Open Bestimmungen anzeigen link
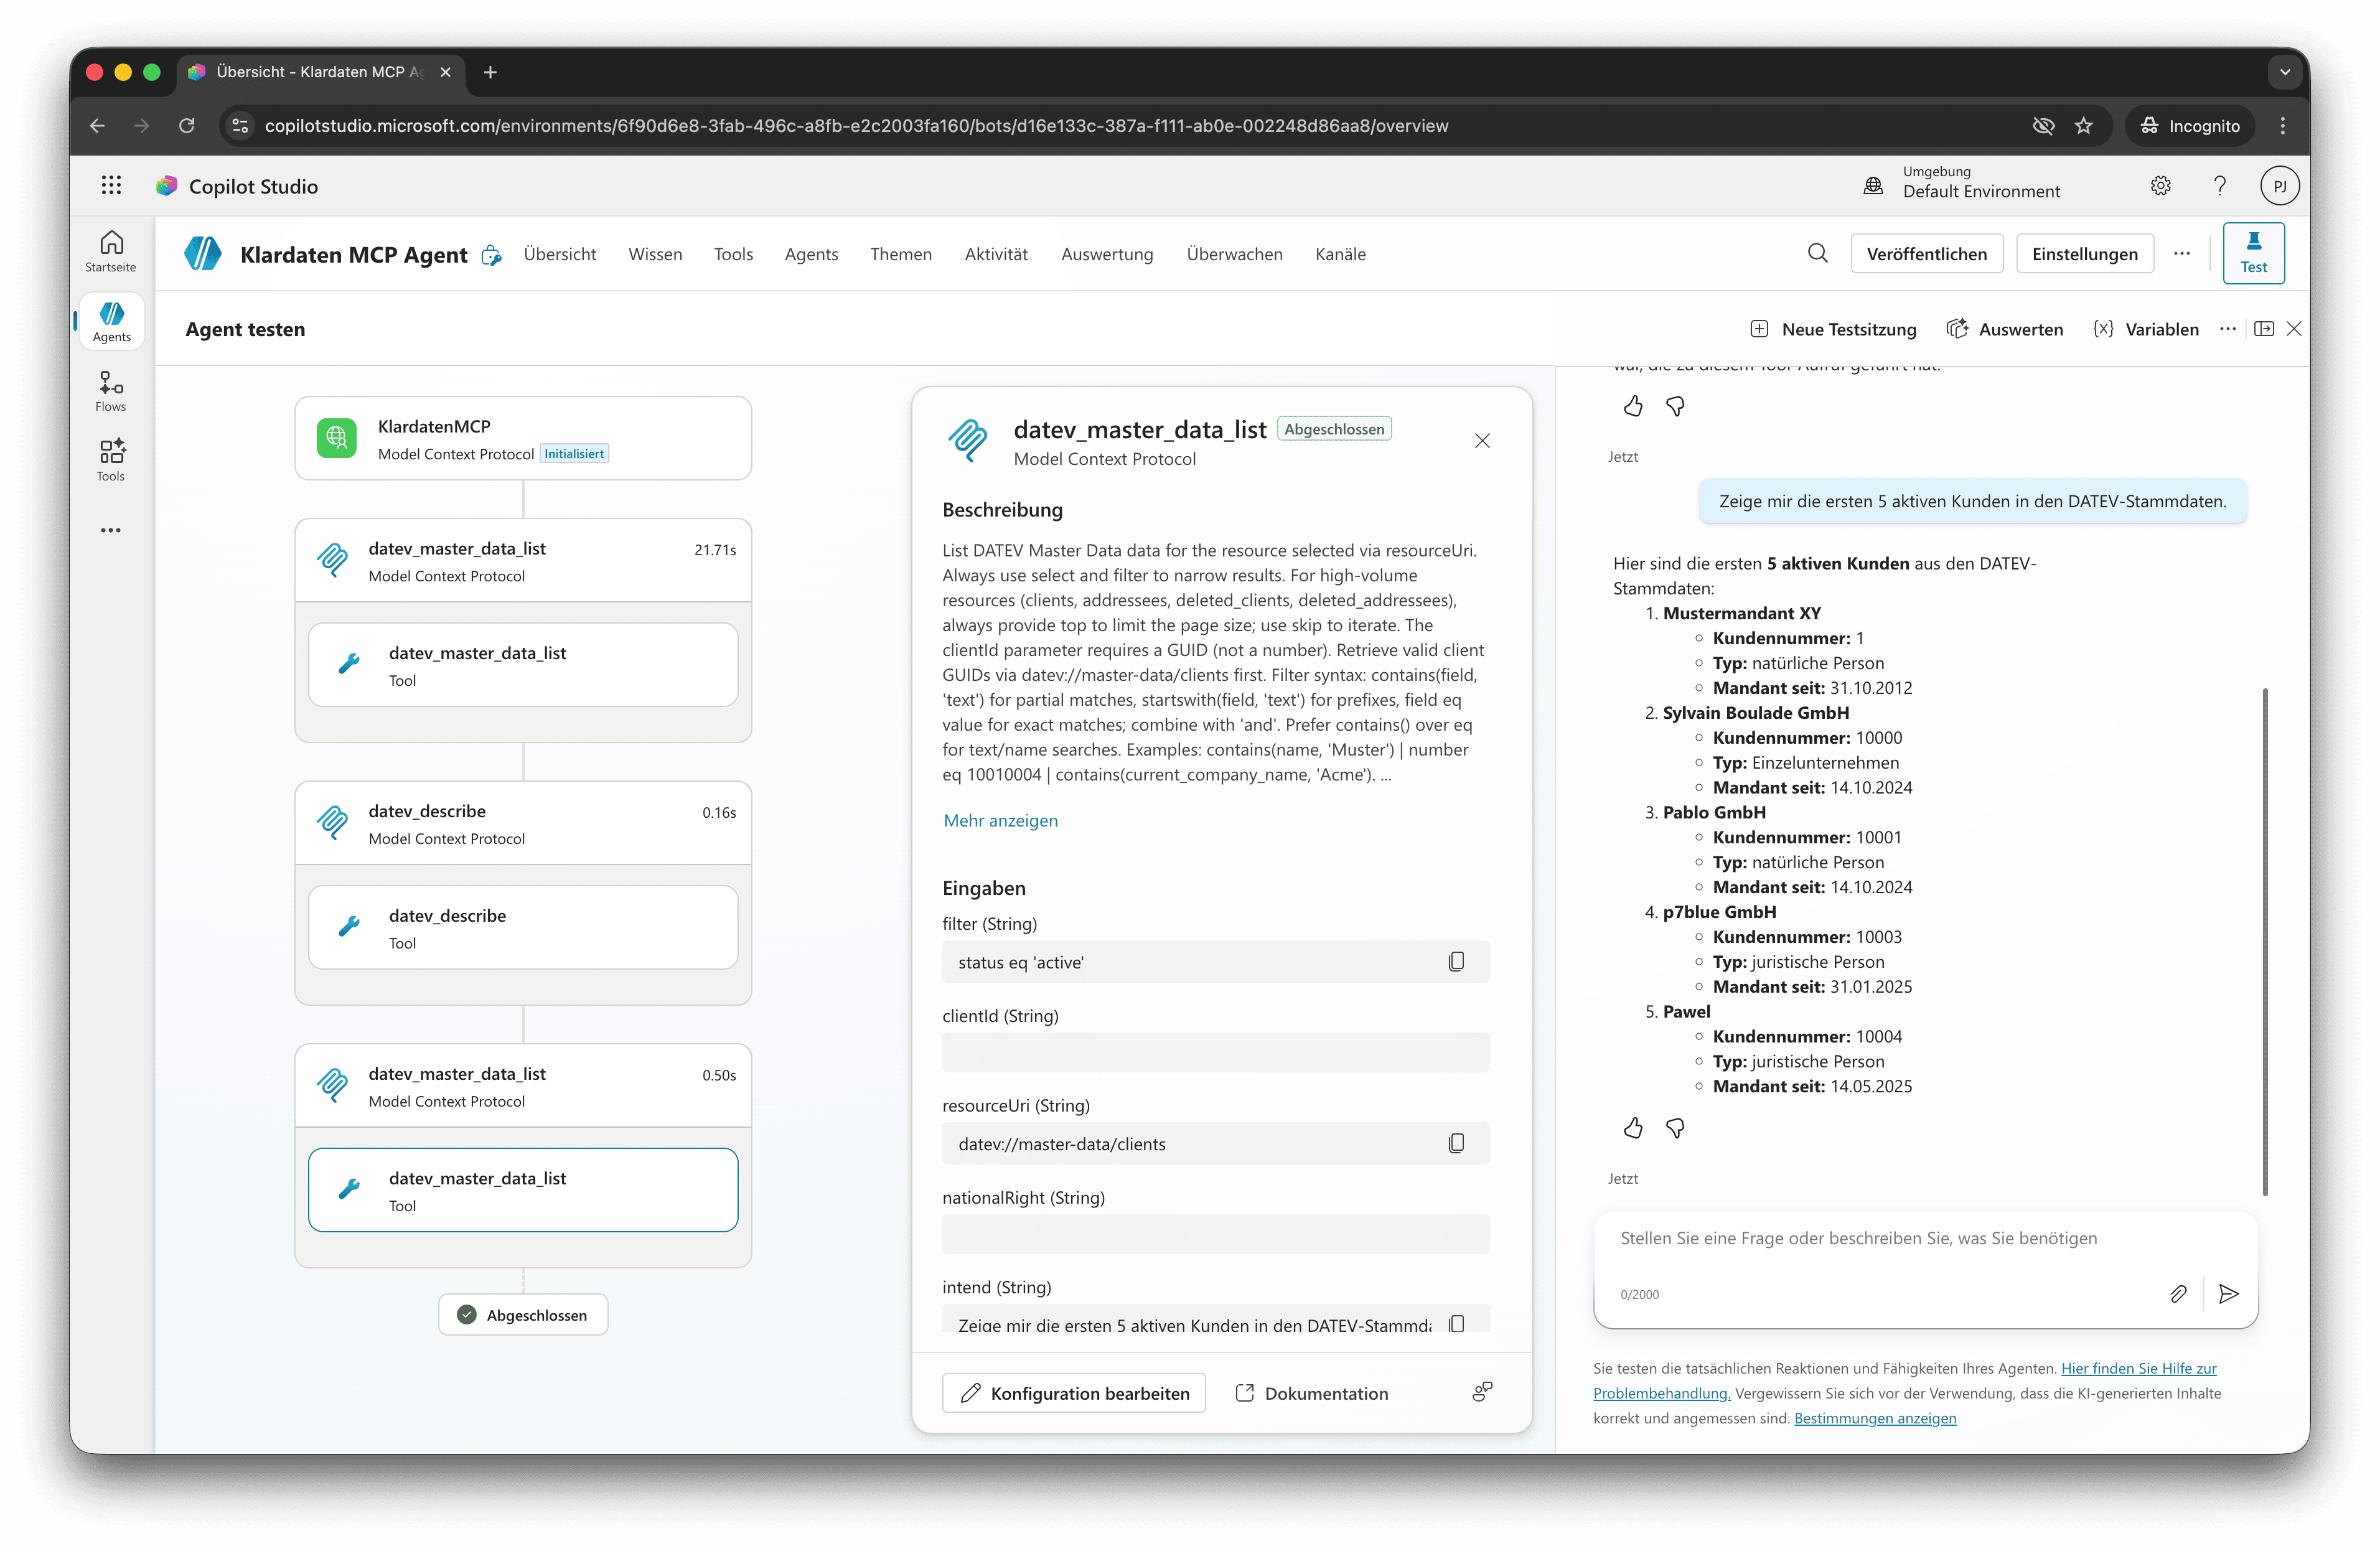Image resolution: width=2380 pixels, height=1546 pixels. [1875, 1418]
